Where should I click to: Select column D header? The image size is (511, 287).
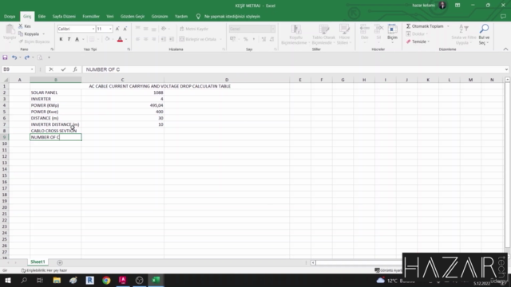coord(227,80)
